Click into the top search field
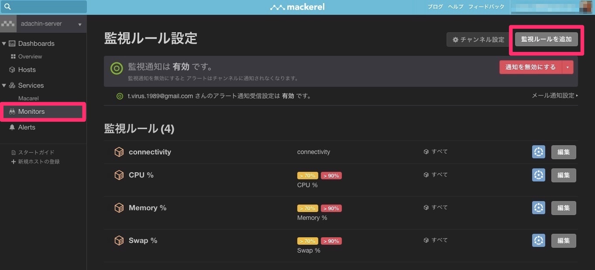595x270 pixels. coord(48,7)
